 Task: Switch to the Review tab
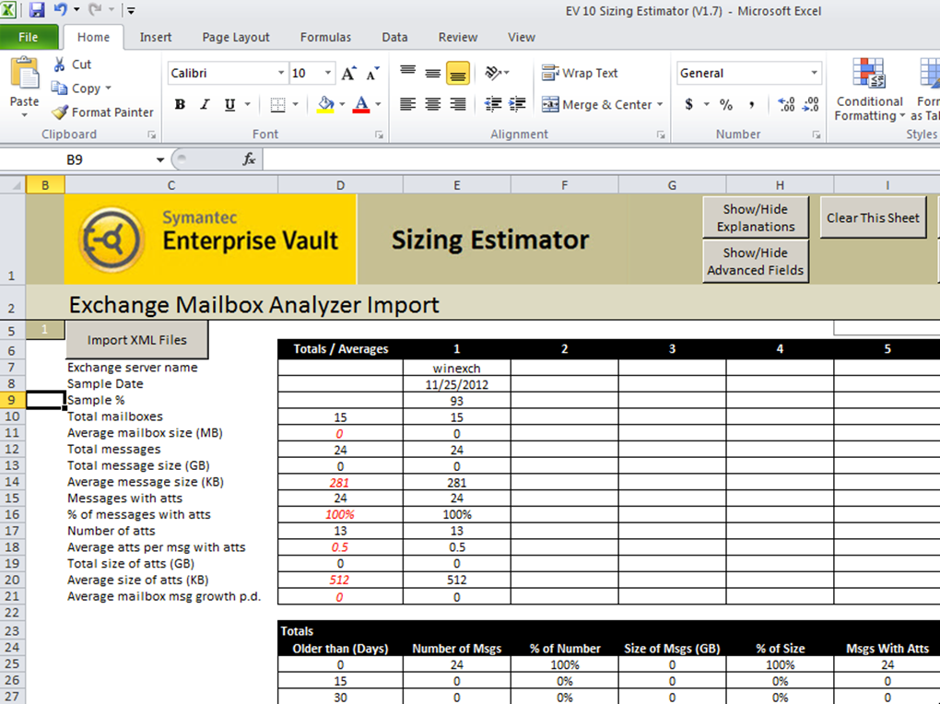pyautogui.click(x=458, y=37)
